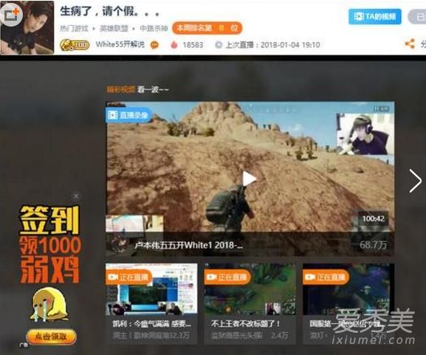
Task: Open the 热门游戏 breadcrumb link
Action: click(74, 28)
